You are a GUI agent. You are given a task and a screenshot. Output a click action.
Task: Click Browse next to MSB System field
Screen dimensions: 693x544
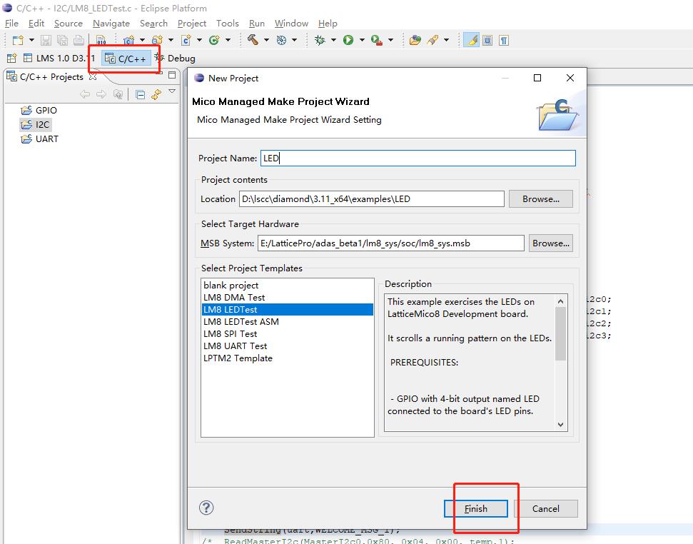[x=551, y=243]
